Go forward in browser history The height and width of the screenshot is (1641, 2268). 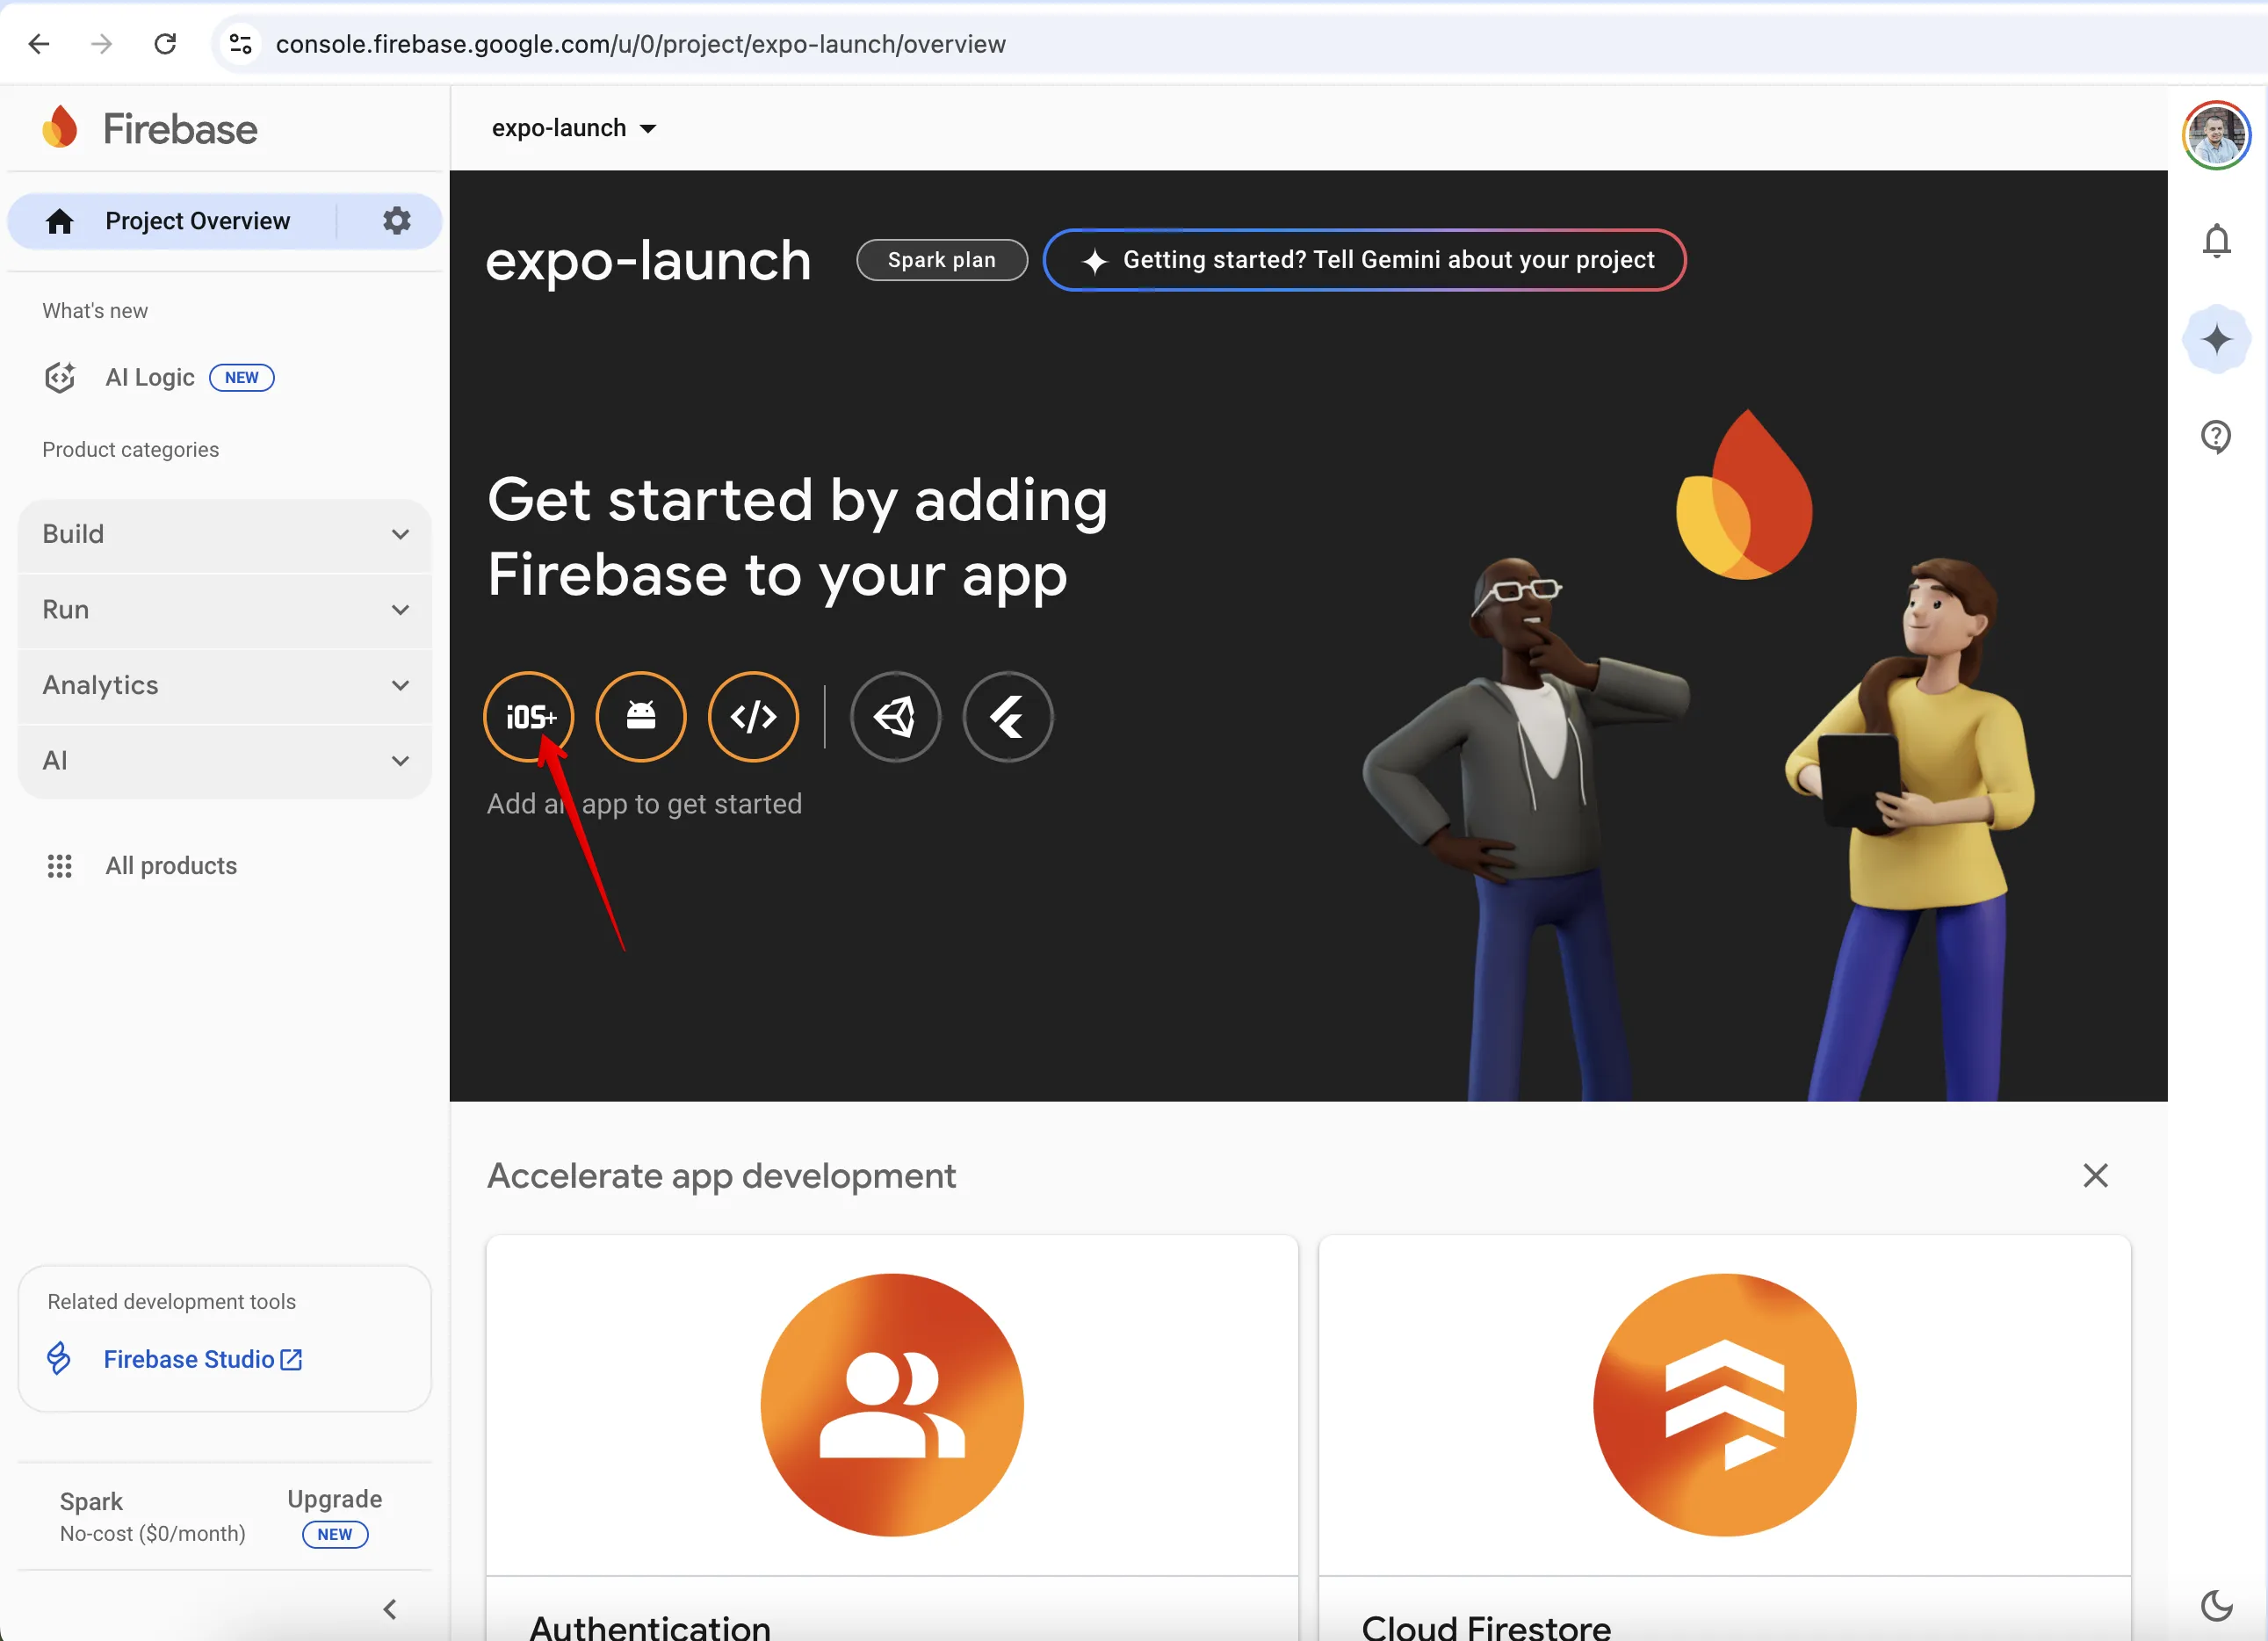pyautogui.click(x=101, y=44)
